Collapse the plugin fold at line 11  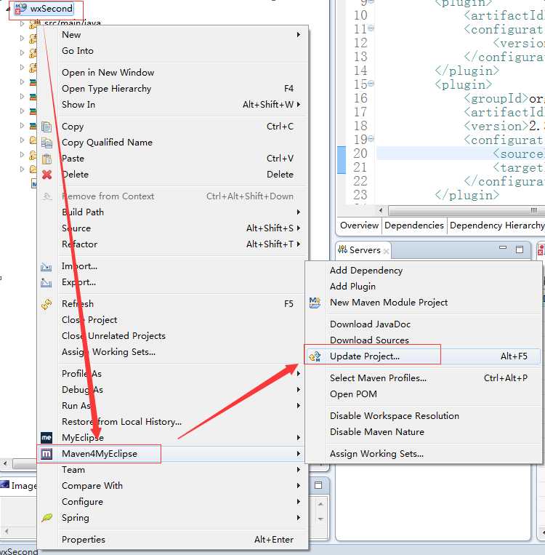[x=371, y=28]
